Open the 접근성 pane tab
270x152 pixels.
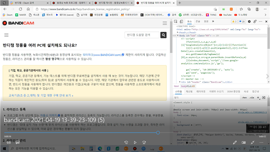coord(256,92)
